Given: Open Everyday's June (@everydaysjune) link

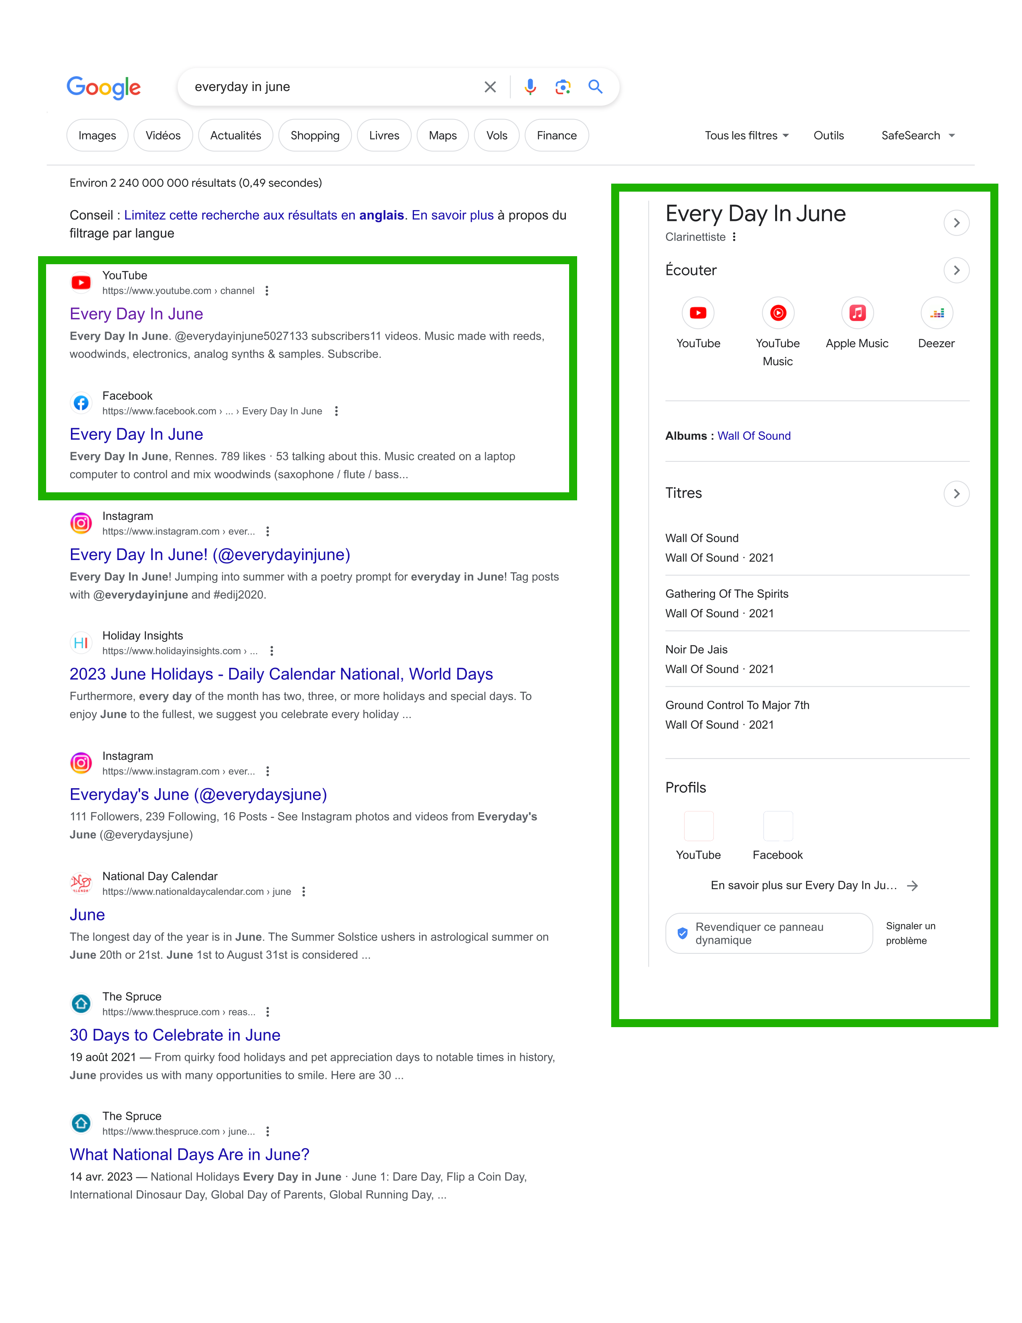Looking at the screenshot, I should click(198, 795).
